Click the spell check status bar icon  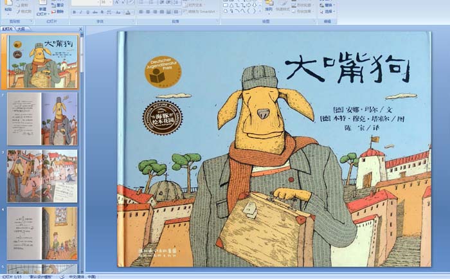(x=62, y=276)
